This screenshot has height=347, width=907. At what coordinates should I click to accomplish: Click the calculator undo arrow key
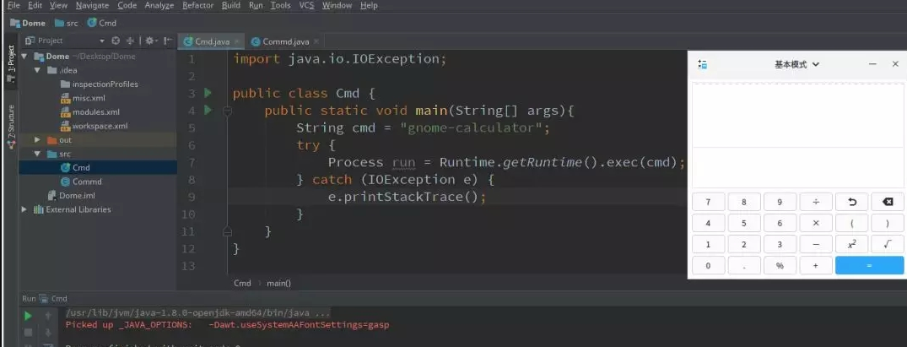pyautogui.click(x=851, y=202)
